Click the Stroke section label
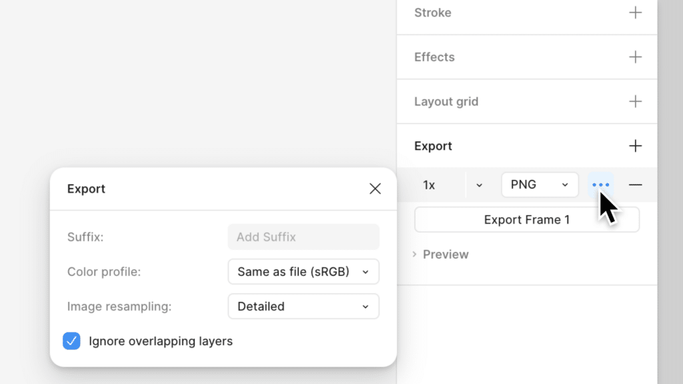683x384 pixels. point(433,12)
